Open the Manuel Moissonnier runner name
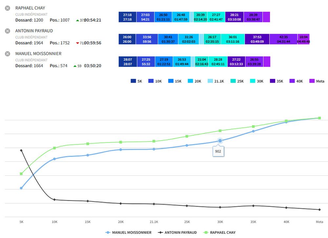Viewport: 328px width, 238px height. pyautogui.click(x=38, y=54)
